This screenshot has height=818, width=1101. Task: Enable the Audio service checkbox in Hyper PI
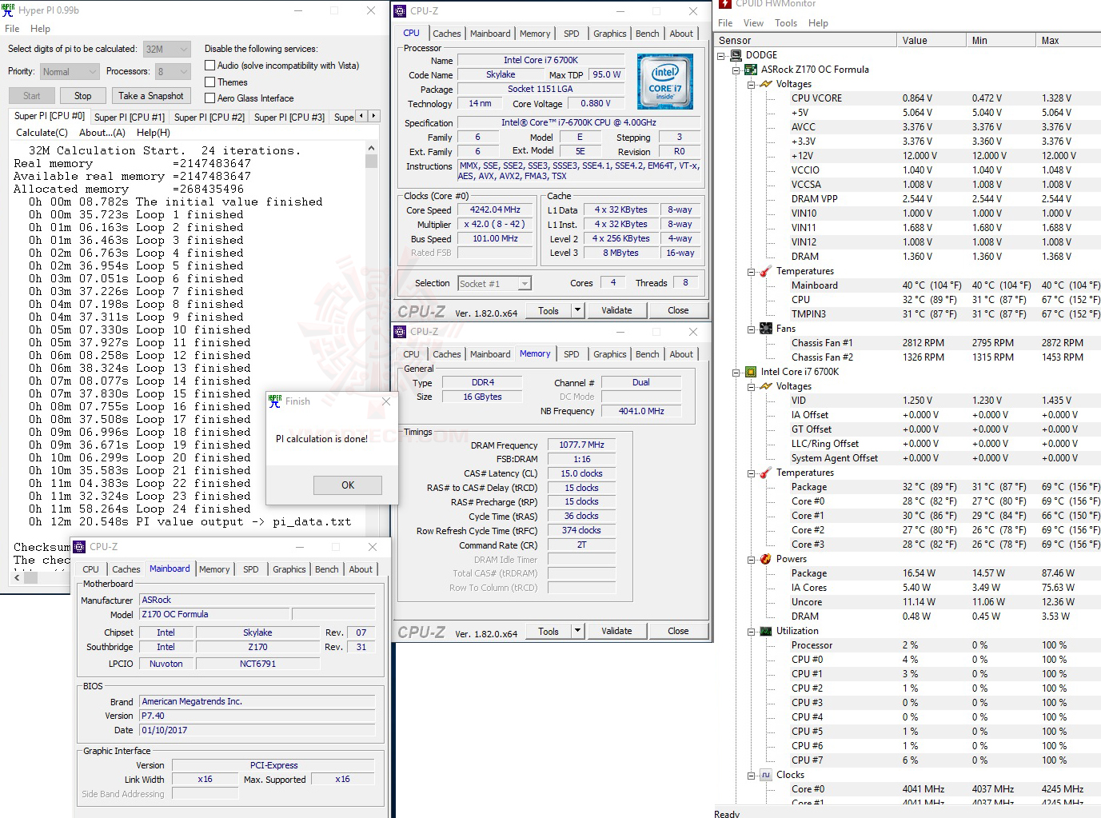(x=210, y=65)
